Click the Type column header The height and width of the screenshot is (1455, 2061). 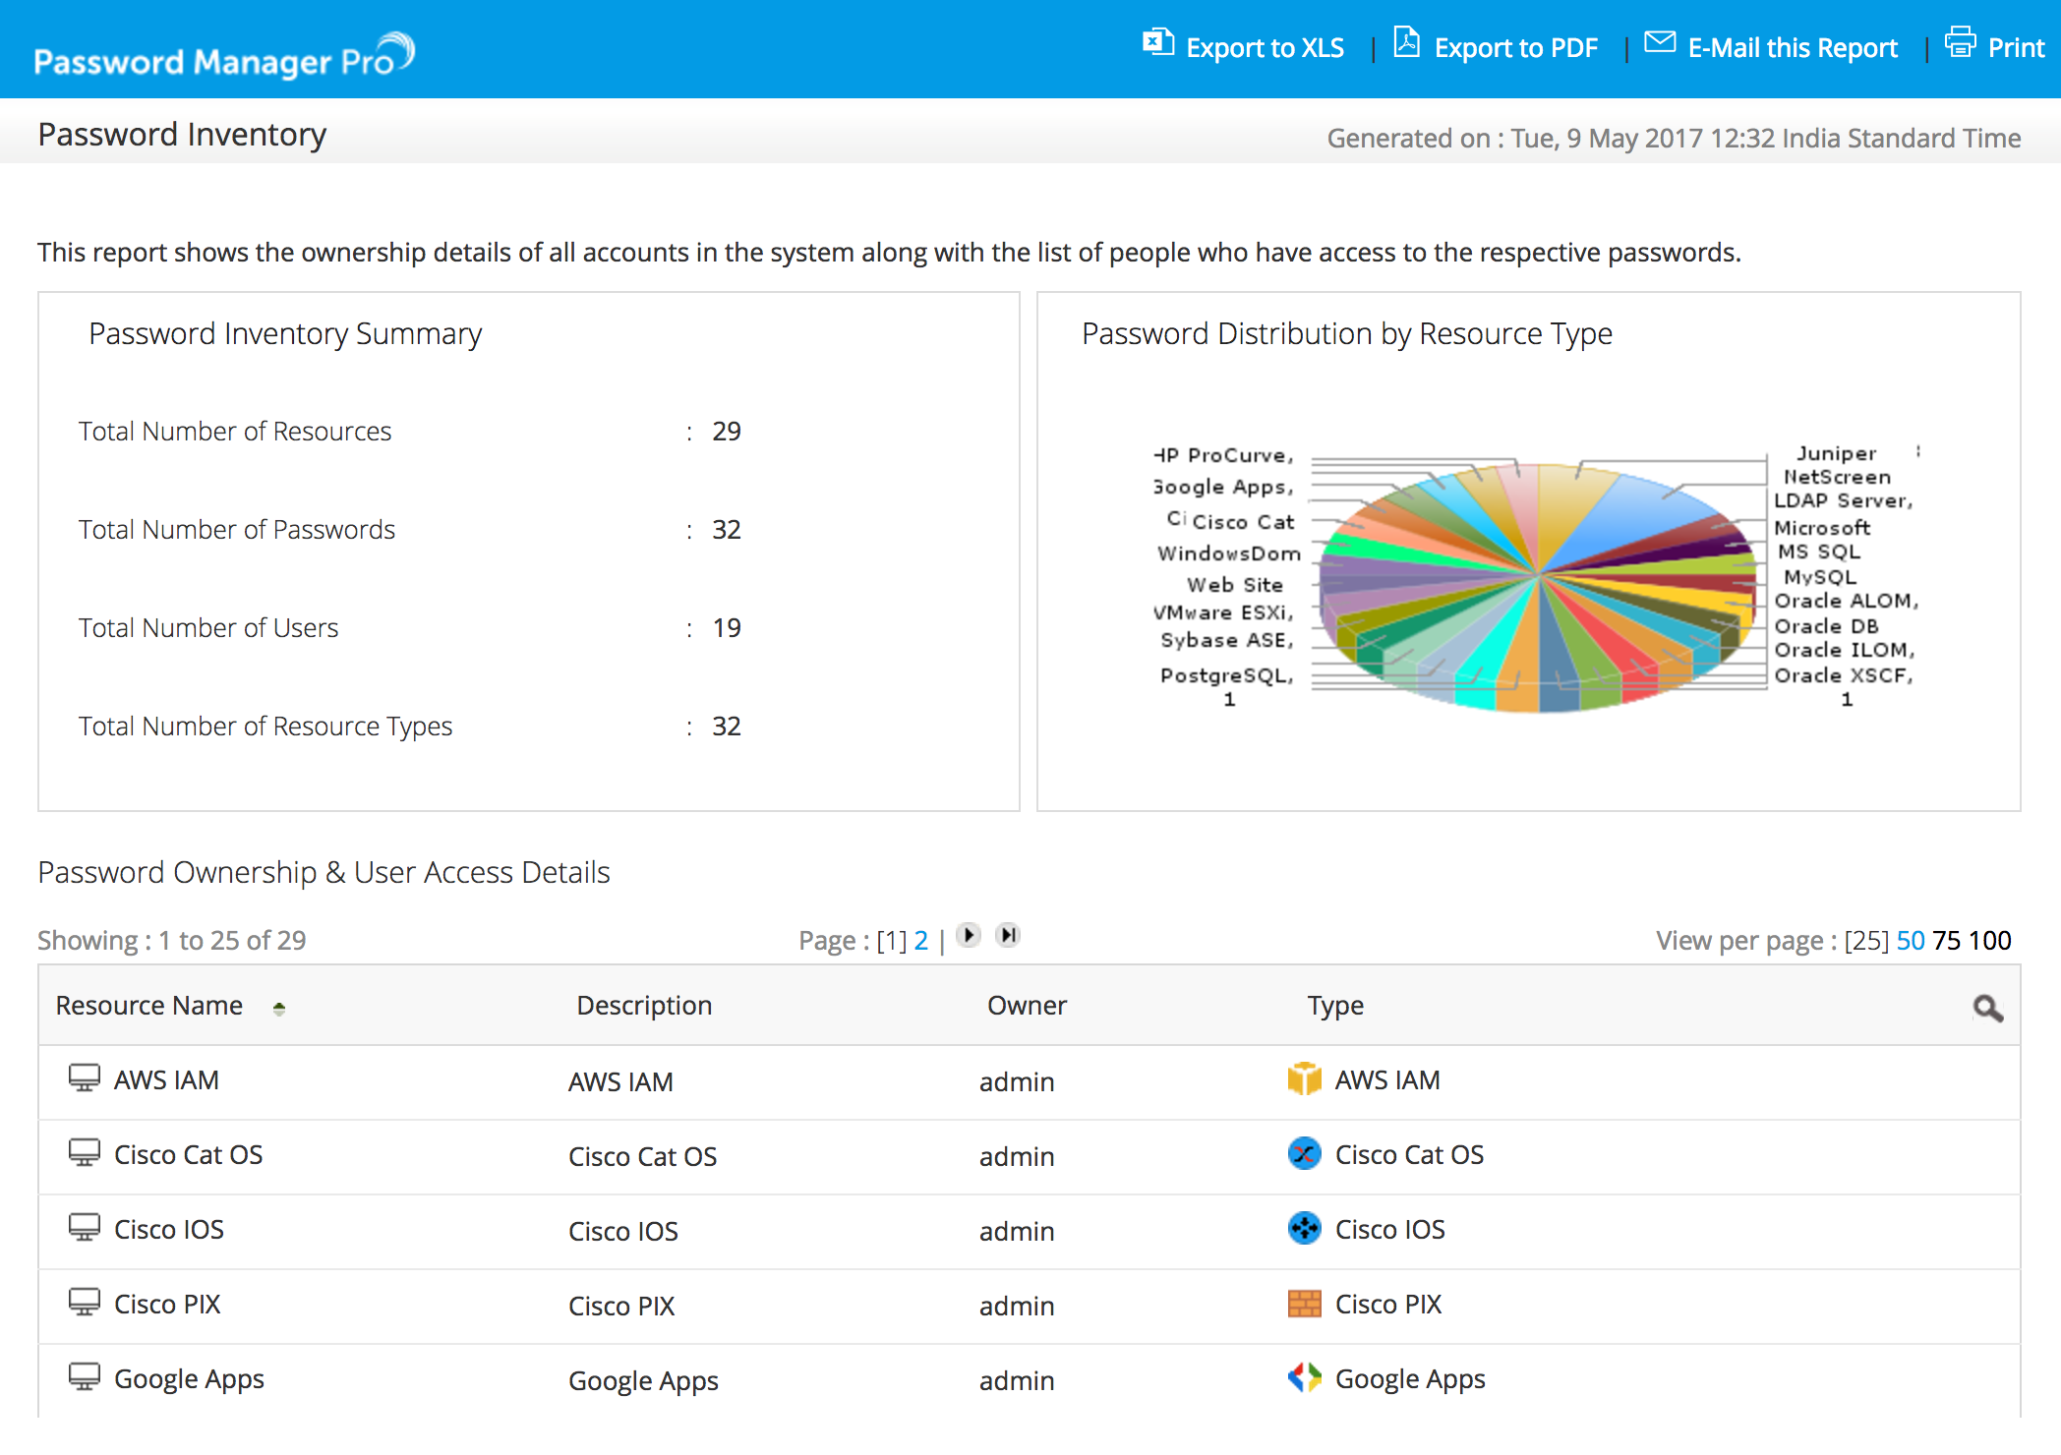coord(1334,1006)
